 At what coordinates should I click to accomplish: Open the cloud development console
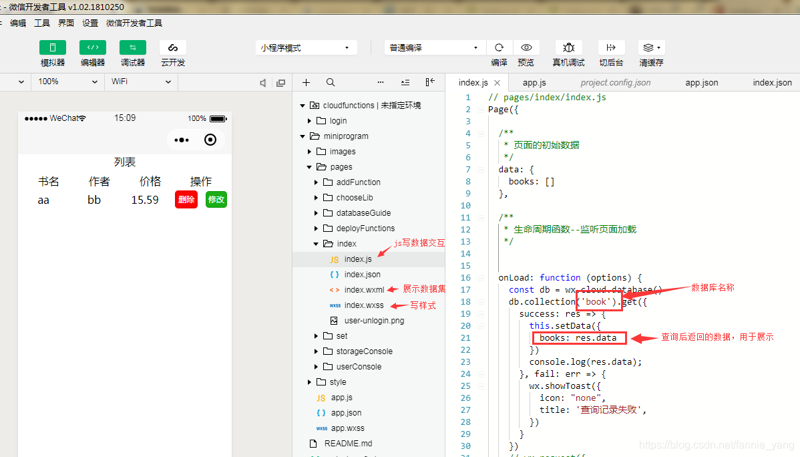click(173, 47)
